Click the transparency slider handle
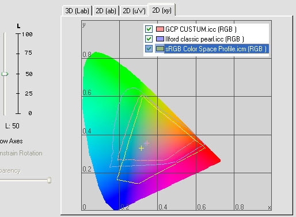 point(49,180)
